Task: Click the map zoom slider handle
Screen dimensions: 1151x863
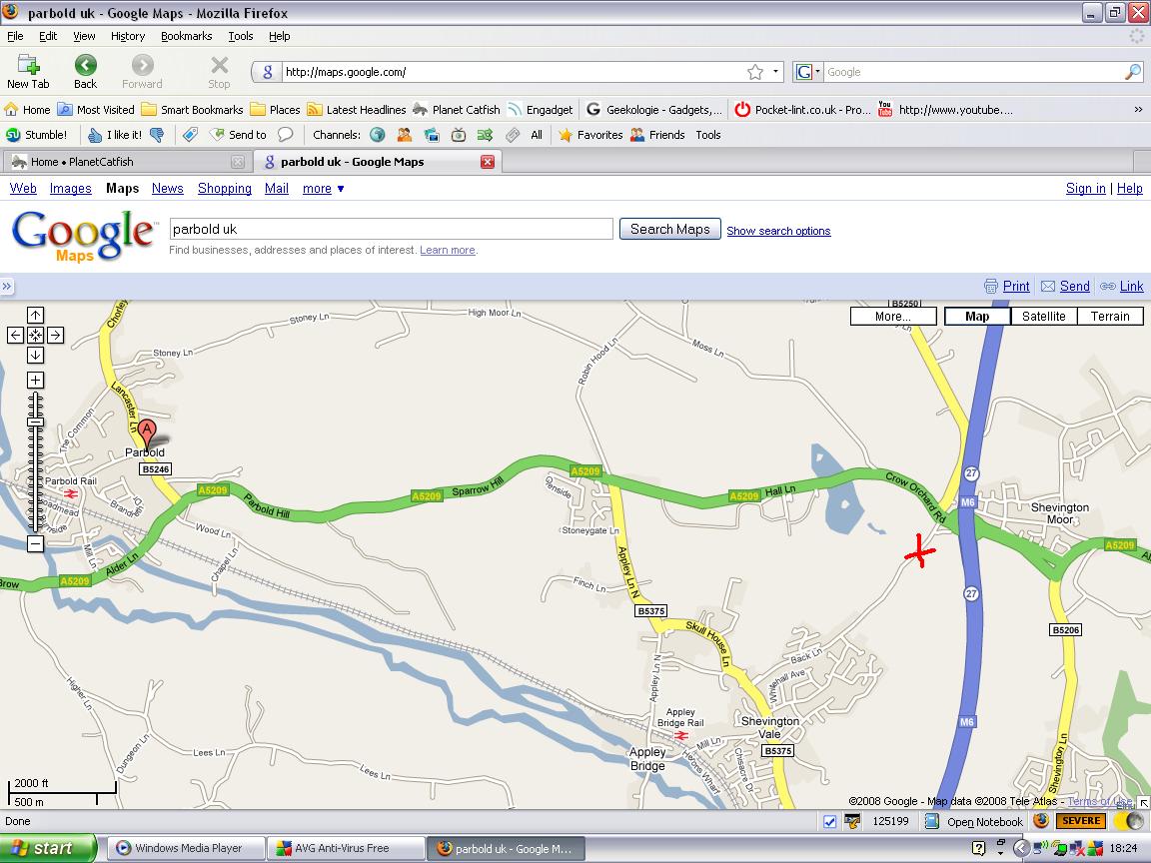Action: (x=35, y=422)
